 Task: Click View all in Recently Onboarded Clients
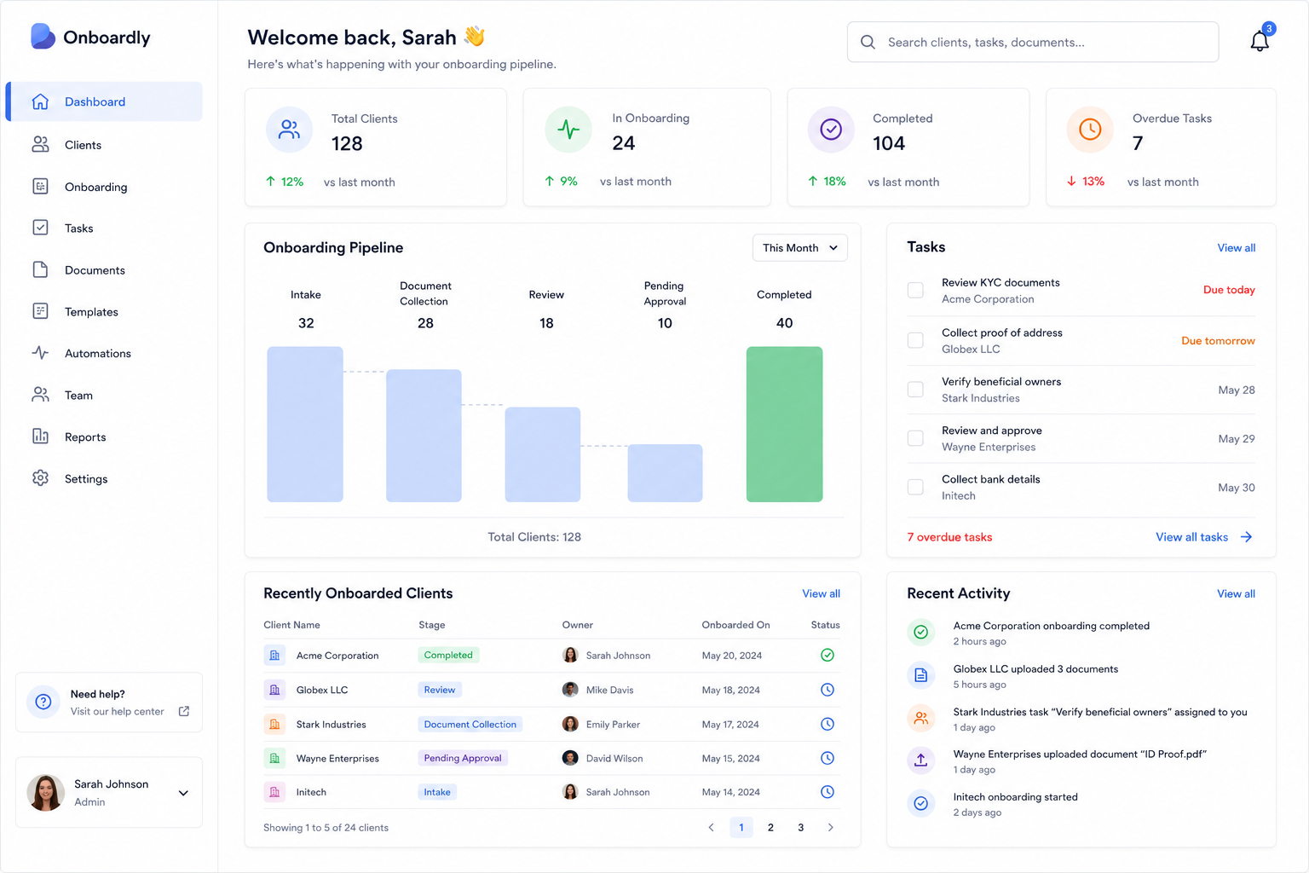pyautogui.click(x=821, y=594)
